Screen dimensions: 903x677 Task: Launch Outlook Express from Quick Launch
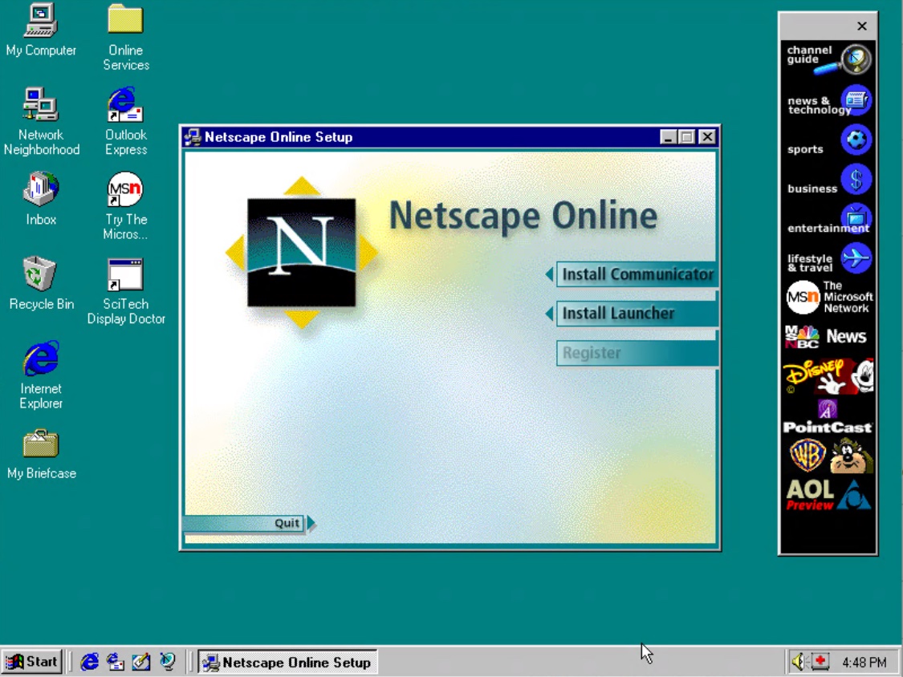point(115,662)
